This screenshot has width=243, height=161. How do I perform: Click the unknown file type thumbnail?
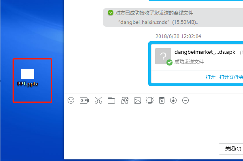pyautogui.click(x=163, y=56)
